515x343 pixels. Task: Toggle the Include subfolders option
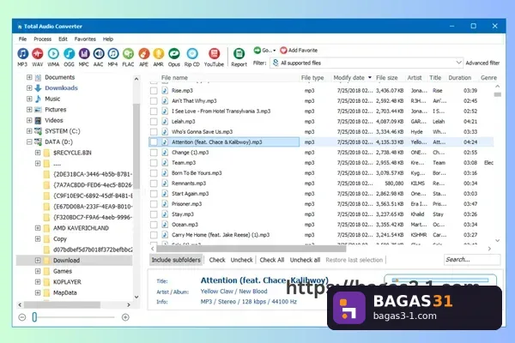(176, 260)
